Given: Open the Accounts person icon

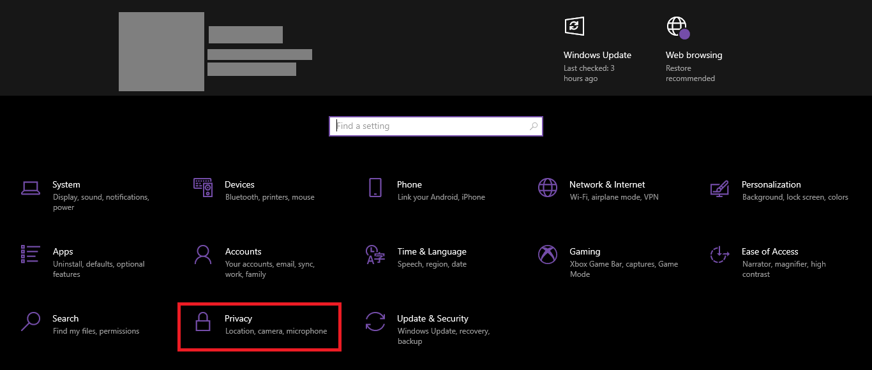Looking at the screenshot, I should pos(203,255).
